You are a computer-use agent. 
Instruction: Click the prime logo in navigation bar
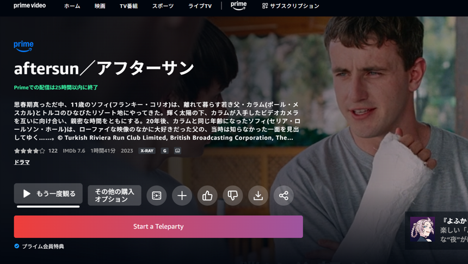[x=238, y=5]
